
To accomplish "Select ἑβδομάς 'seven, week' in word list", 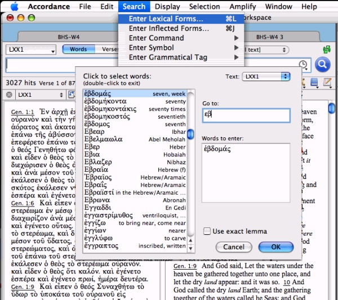I will 135,93.
